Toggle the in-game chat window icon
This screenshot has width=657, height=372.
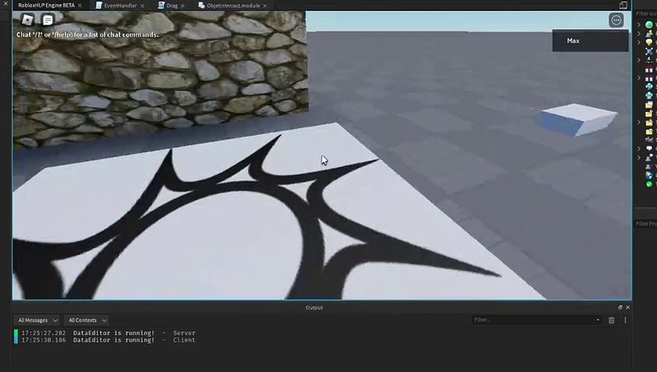48,20
